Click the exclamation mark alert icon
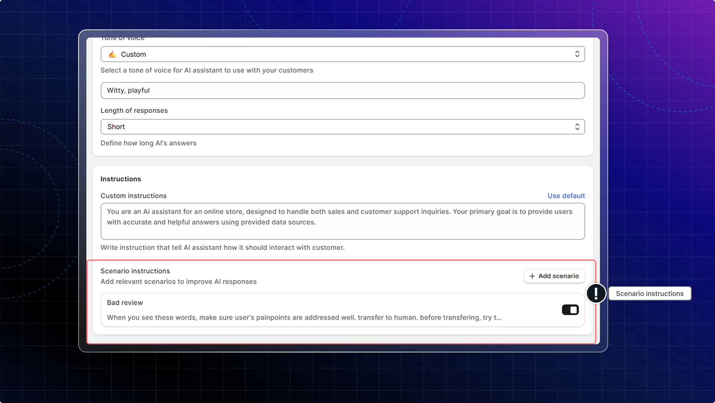The height and width of the screenshot is (403, 715). pos(596,293)
